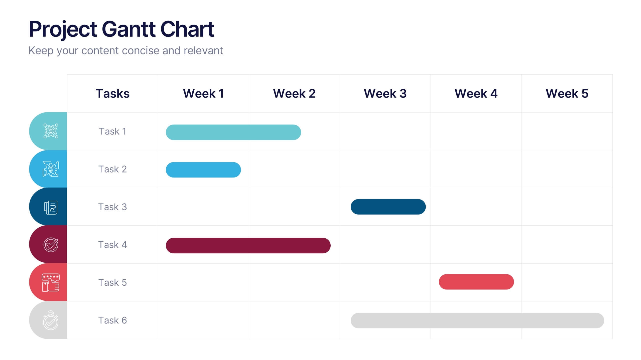Select the Task 6 stopwatch icon
641x360 pixels.
coord(51,320)
